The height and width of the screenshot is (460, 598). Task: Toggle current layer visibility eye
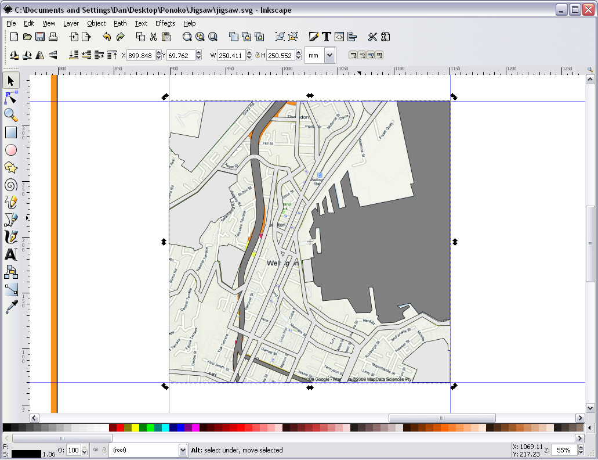[x=96, y=450]
